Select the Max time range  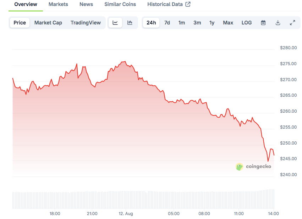click(228, 23)
